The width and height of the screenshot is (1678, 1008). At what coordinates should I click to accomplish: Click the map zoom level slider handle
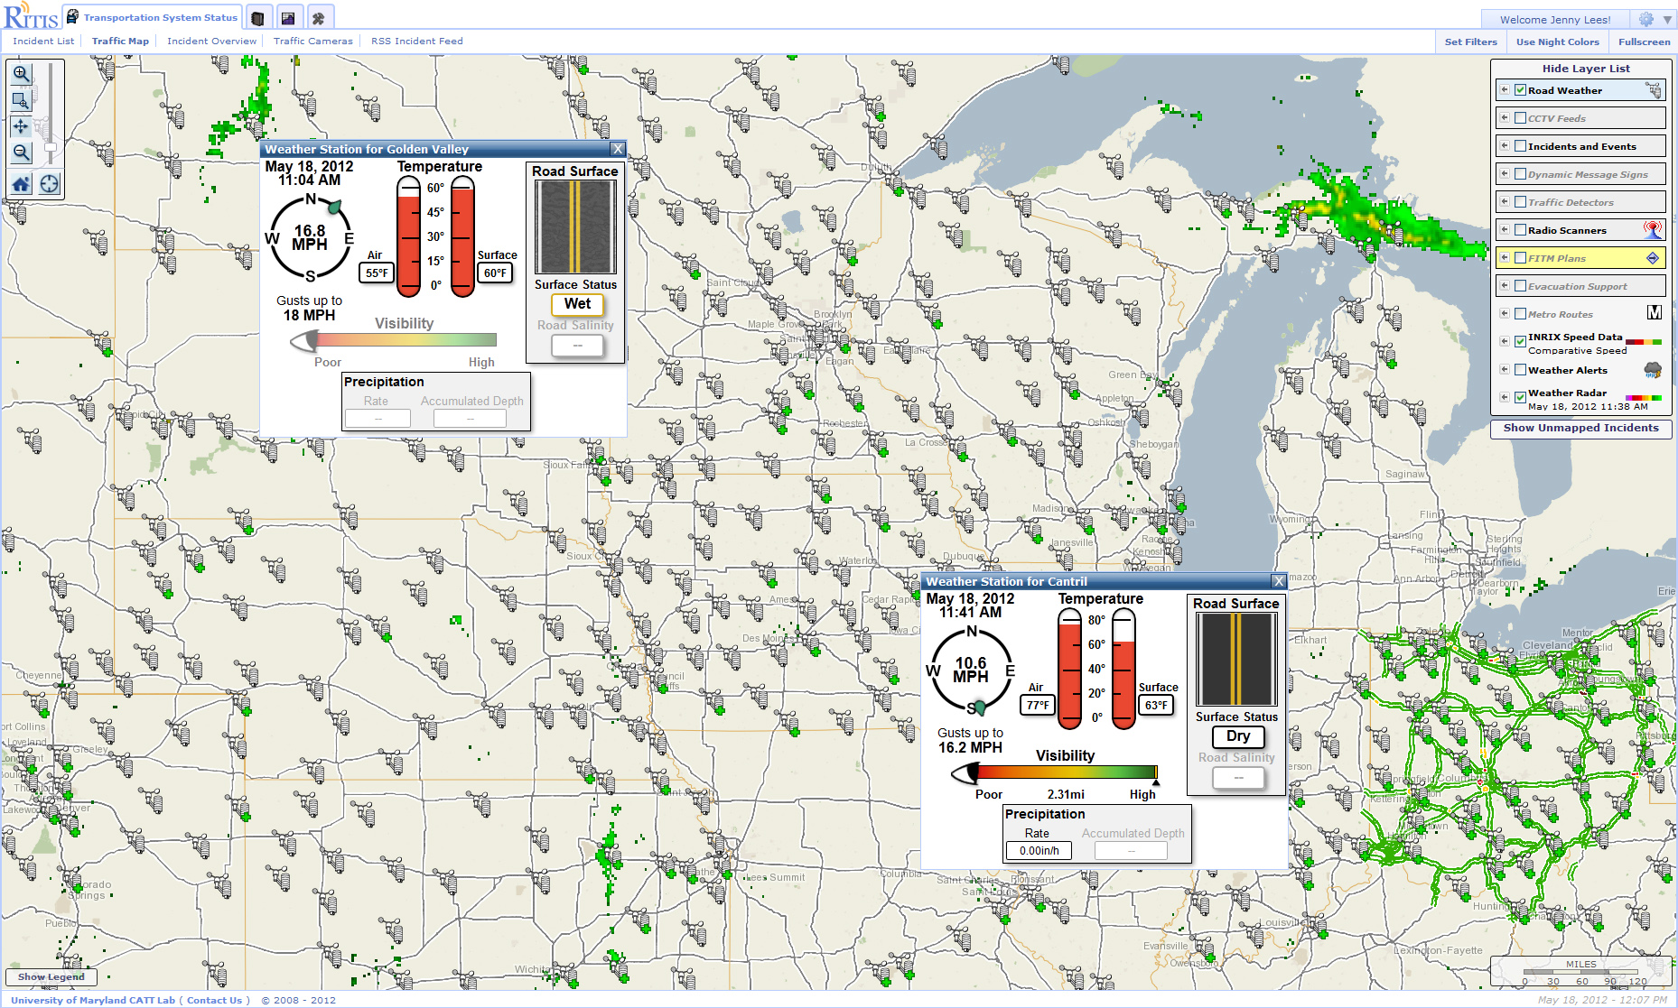(x=51, y=147)
